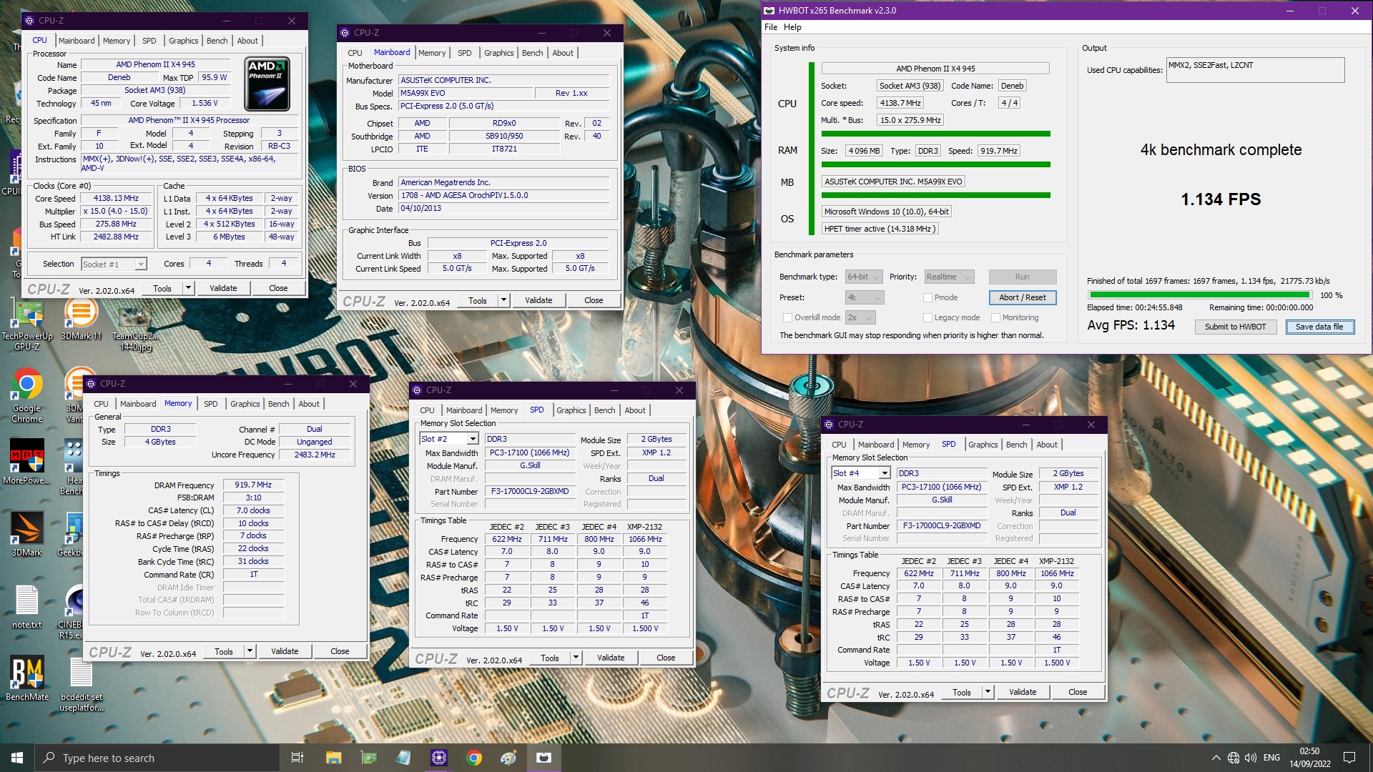Screen dimensions: 1373x772
Task: Click the Windows Start button
Action: click(x=17, y=758)
